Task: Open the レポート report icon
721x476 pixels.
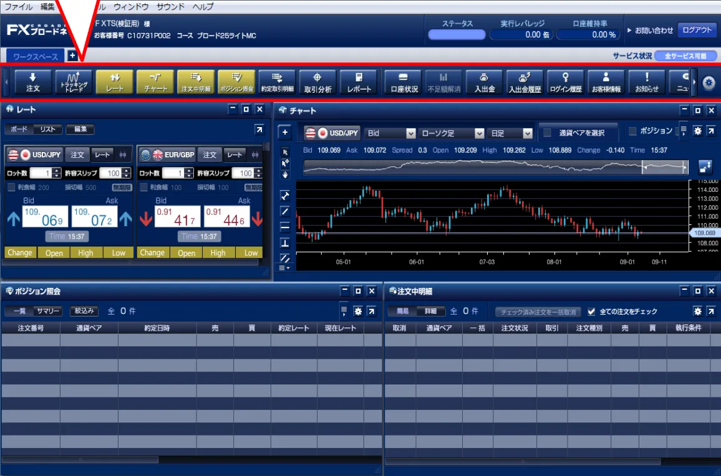Action: [359, 82]
